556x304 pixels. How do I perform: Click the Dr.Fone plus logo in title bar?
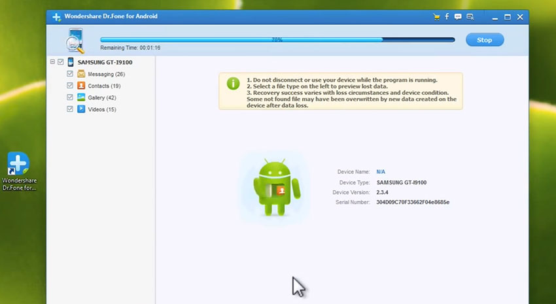coord(56,16)
